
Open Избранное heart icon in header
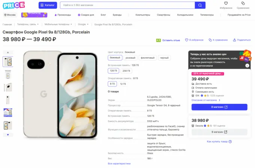click(x=226, y=4)
